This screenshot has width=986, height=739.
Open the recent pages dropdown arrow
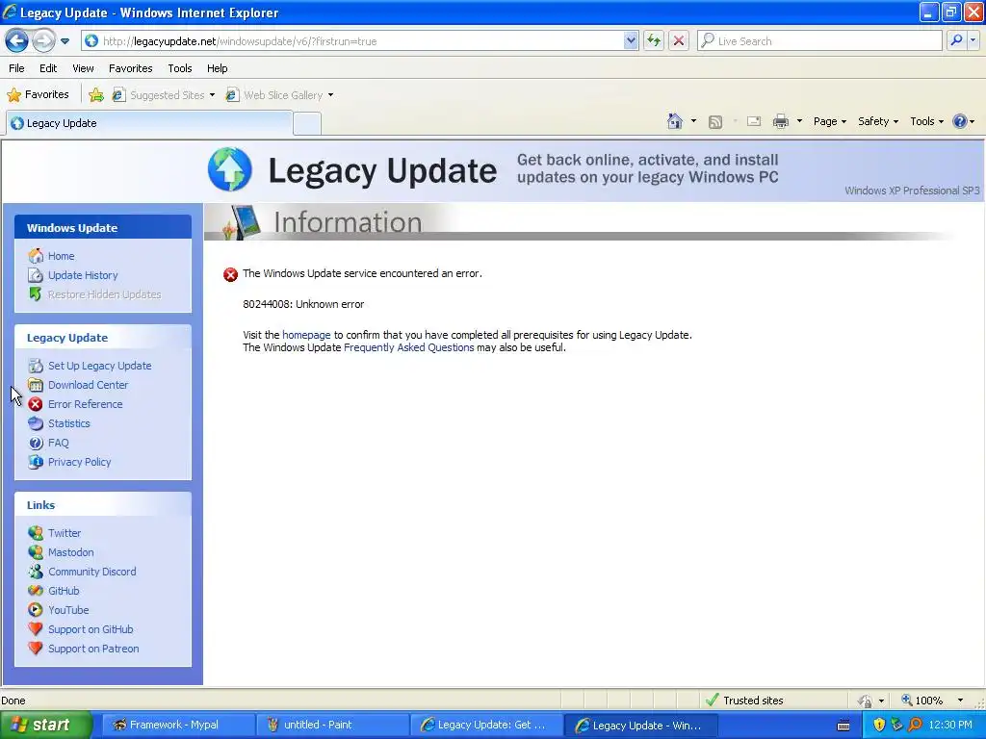65,41
